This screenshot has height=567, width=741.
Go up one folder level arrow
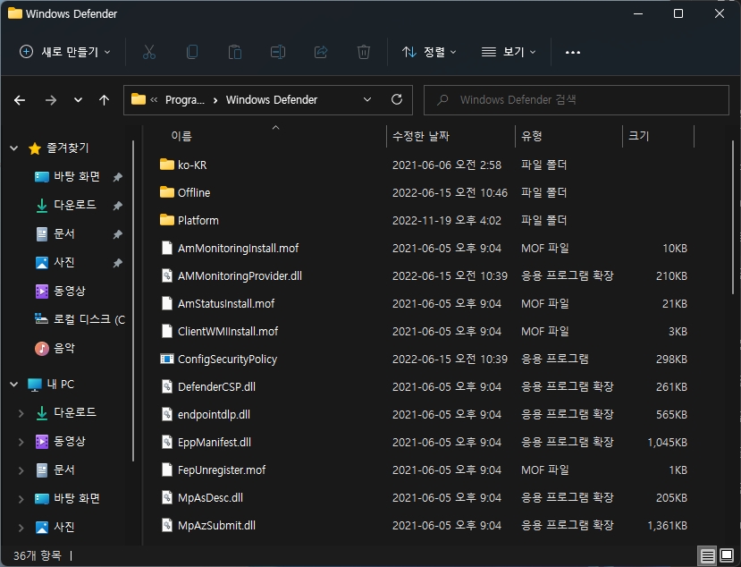tap(104, 100)
